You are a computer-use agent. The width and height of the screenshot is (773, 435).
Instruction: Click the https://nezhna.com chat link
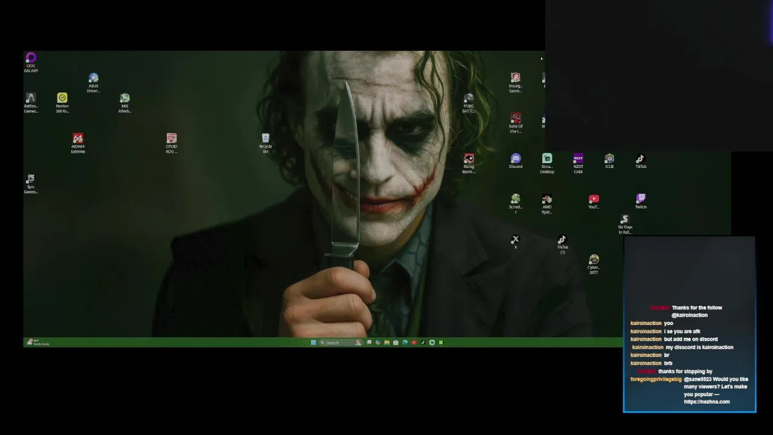click(x=707, y=402)
